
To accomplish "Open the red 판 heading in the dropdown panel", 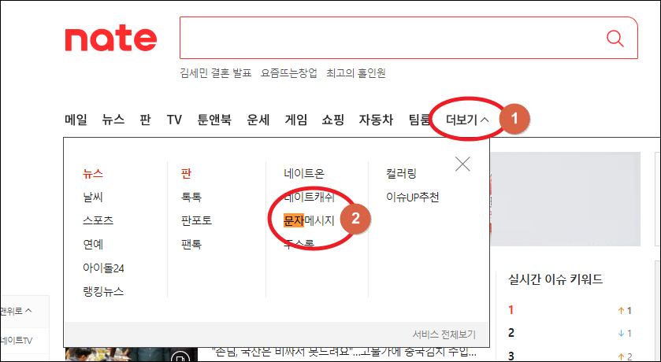I will [x=186, y=173].
